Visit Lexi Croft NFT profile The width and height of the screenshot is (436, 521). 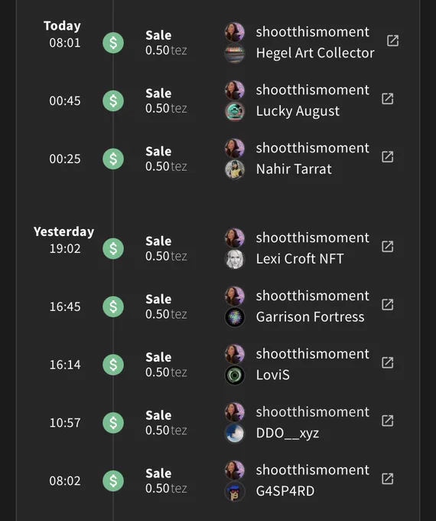300,259
